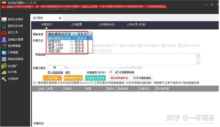Maximize the 多多宝贝复制 window
This screenshot has width=220, height=127.
click(x=212, y=4)
